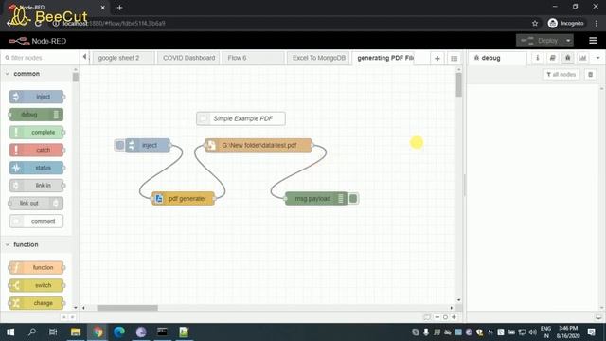
Task: Click the canvas vertical scrollbar thumb
Action: click(x=458, y=84)
